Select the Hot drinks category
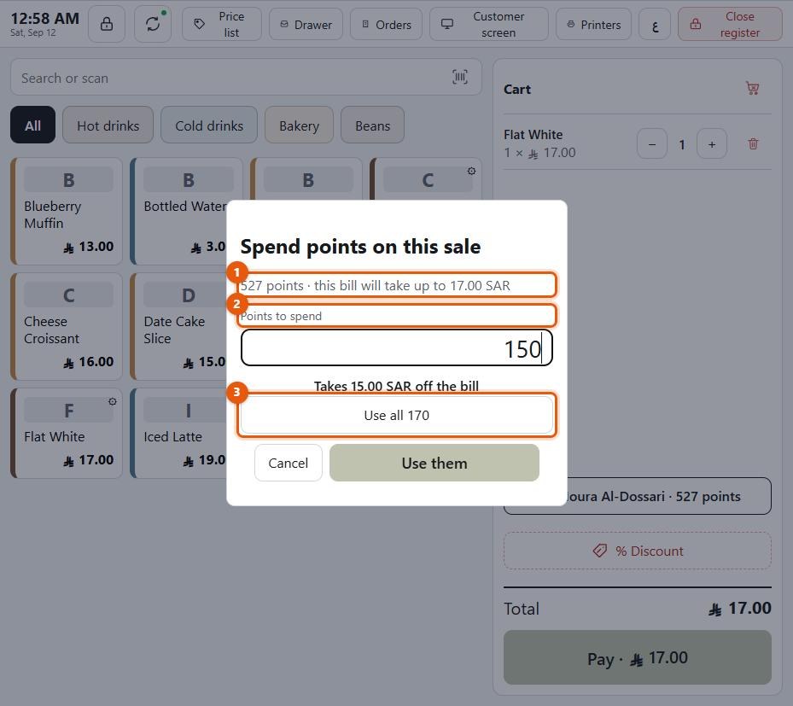Screen dimensions: 793x706 pos(108,125)
